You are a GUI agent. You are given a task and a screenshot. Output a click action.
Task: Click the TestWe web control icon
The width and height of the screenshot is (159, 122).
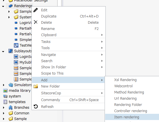click(x=16, y=45)
